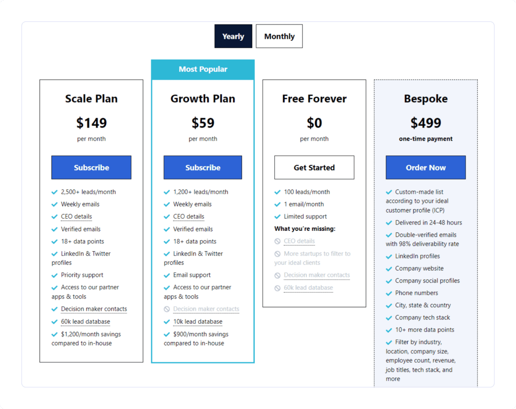Switch to Yearly billing
This screenshot has height=409, width=516.
[233, 36]
